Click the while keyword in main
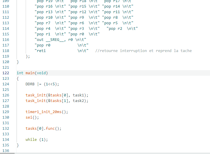Screen dimensions: 210x154 point(31,140)
